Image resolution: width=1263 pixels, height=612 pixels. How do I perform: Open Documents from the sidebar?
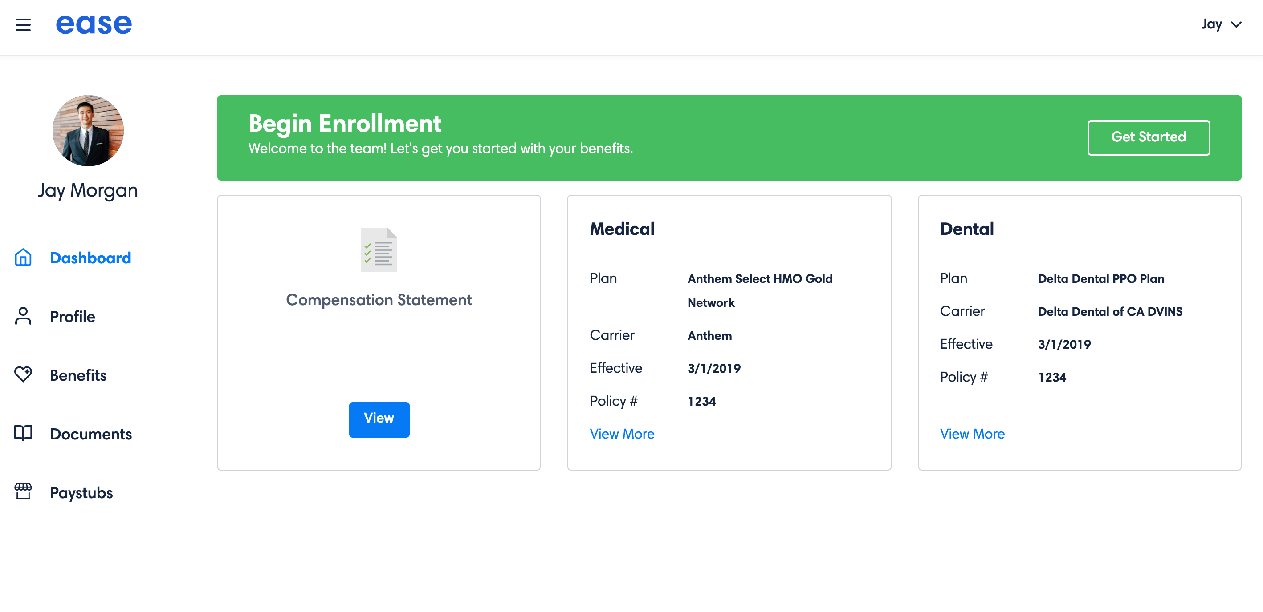pyautogui.click(x=91, y=434)
